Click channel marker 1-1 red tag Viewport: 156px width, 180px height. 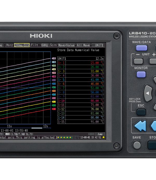point(54,109)
